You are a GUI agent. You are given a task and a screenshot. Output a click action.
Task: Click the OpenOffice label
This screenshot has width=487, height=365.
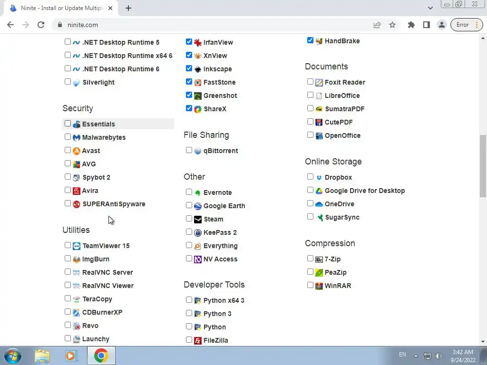pyautogui.click(x=342, y=135)
